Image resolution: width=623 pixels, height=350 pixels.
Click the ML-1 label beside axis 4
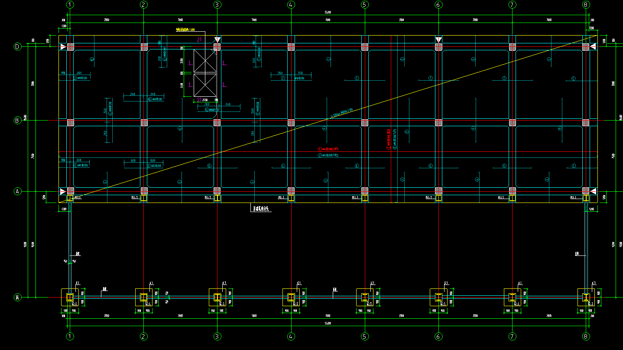[282, 197]
